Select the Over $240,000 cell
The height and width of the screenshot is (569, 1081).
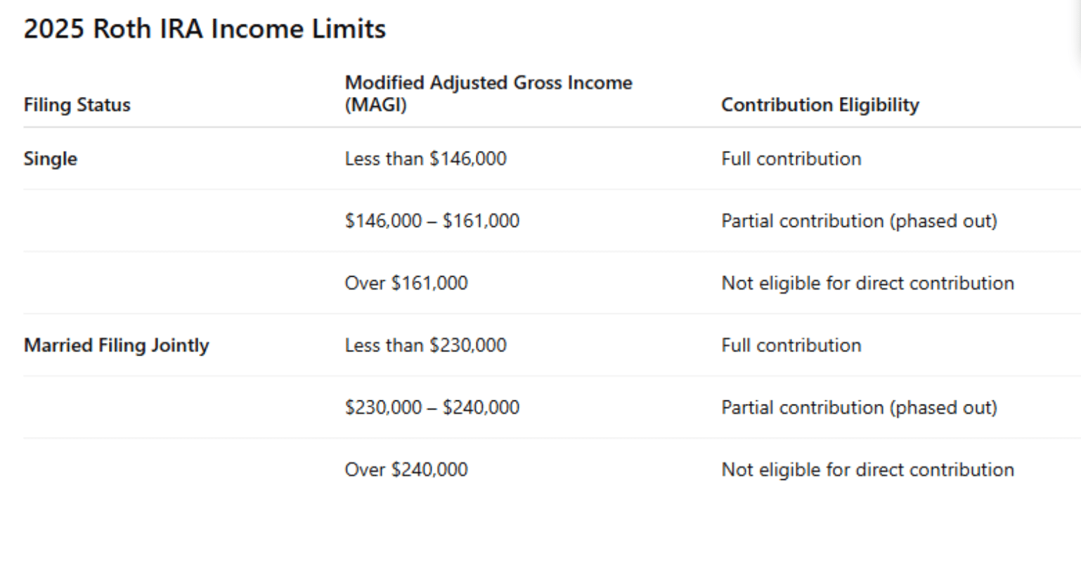(406, 470)
